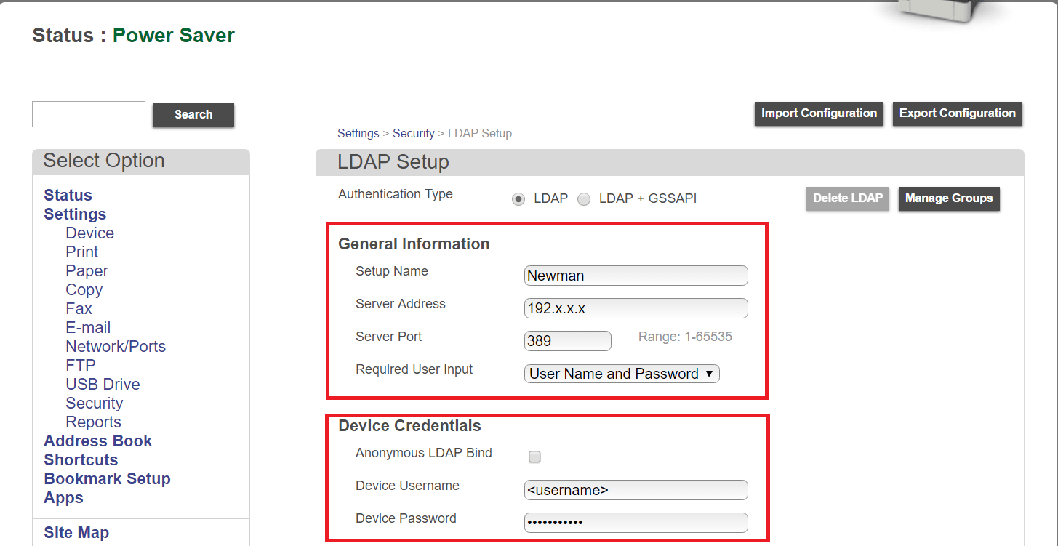Click the Search button
The image size is (1058, 546).
[x=193, y=115]
